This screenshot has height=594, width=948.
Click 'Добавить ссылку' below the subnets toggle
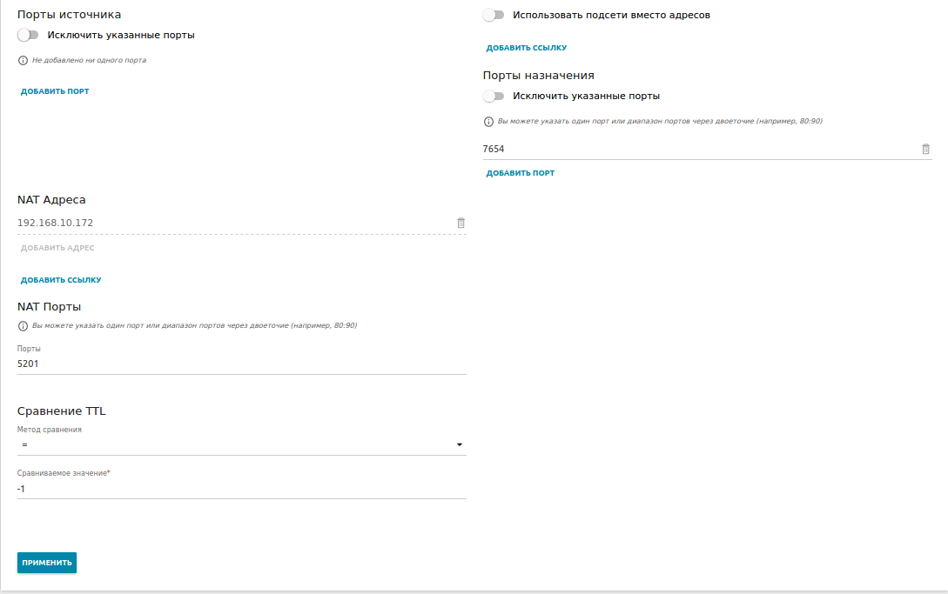pos(527,48)
